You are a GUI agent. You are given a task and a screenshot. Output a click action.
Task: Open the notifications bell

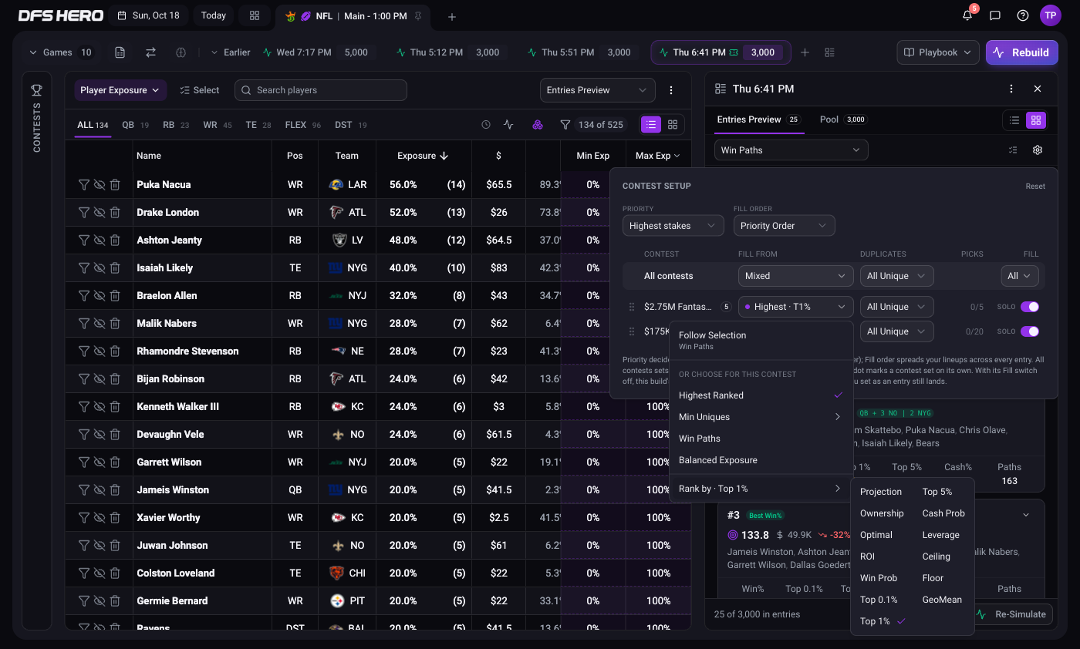pyautogui.click(x=967, y=15)
